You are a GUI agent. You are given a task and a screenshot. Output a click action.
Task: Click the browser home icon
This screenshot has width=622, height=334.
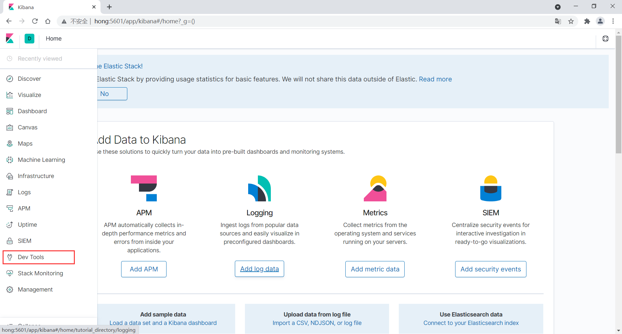(48, 21)
